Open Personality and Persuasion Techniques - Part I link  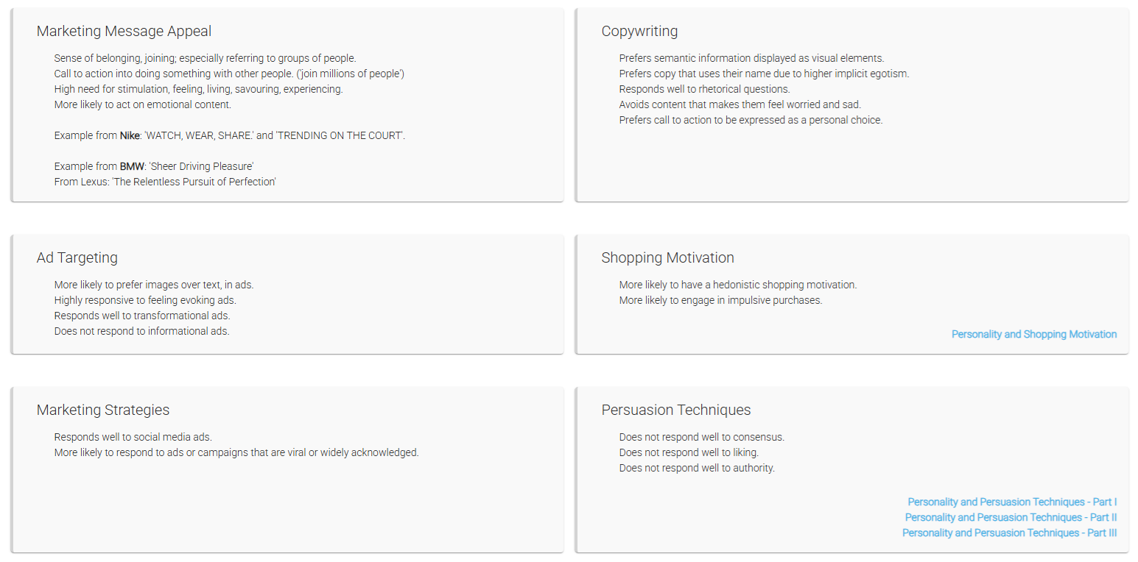(1012, 502)
